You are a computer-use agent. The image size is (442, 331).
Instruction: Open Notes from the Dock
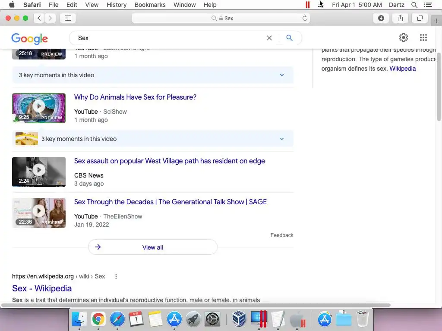coord(155,319)
